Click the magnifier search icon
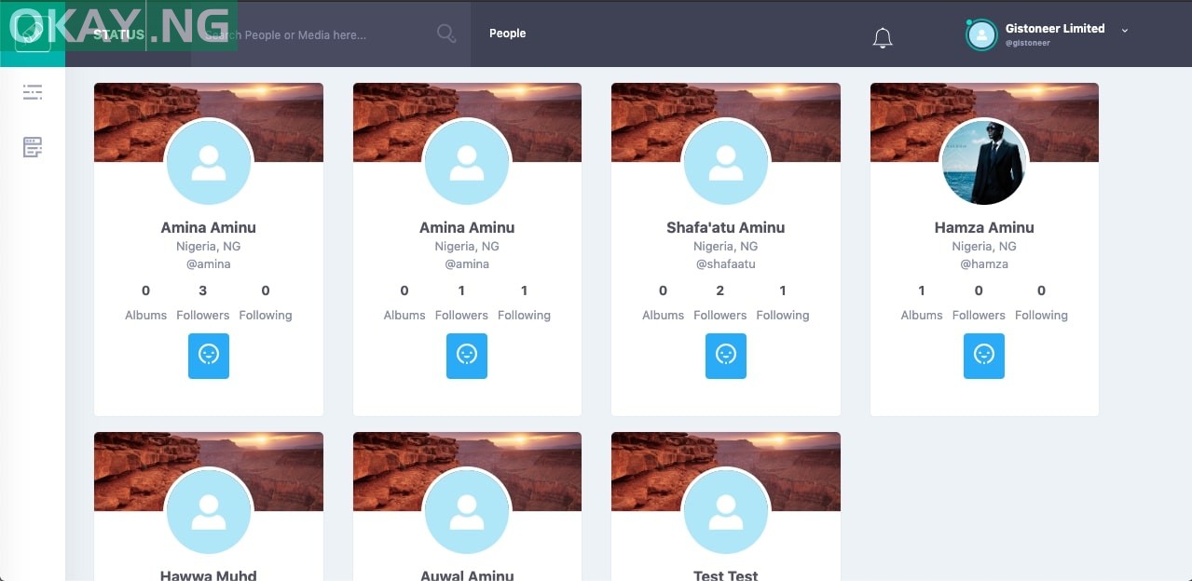Viewport: 1192px width, 581px height. [x=446, y=34]
